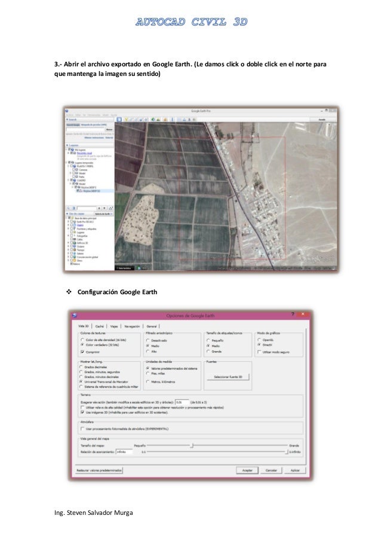The image size is (381, 540).
Task: Click the options dialog help question mark
Action: coord(293,314)
